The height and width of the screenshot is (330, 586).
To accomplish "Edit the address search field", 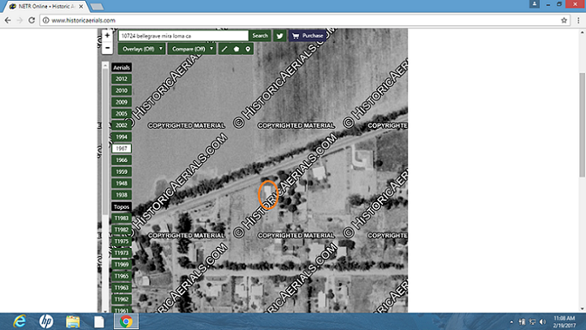I will 183,36.
